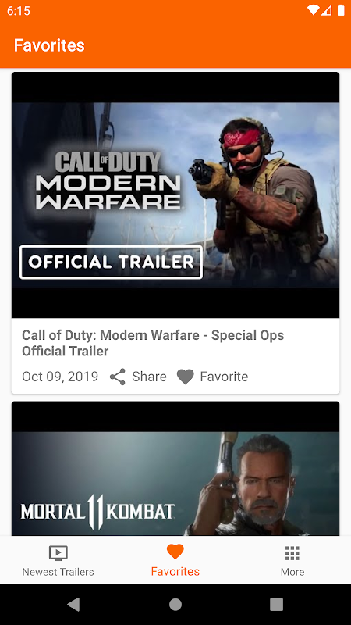Click the Favorite text label
The width and height of the screenshot is (351, 625).
tap(224, 377)
